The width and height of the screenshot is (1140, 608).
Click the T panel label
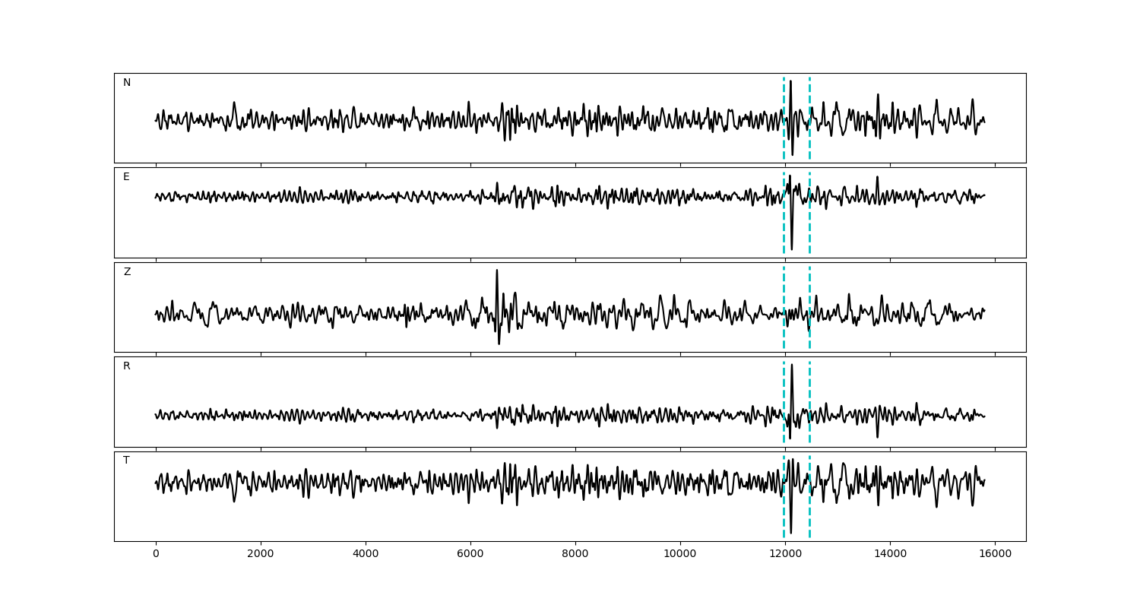(x=126, y=461)
